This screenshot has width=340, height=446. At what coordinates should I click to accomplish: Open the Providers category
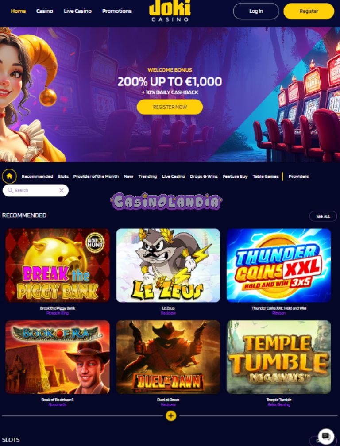click(298, 177)
